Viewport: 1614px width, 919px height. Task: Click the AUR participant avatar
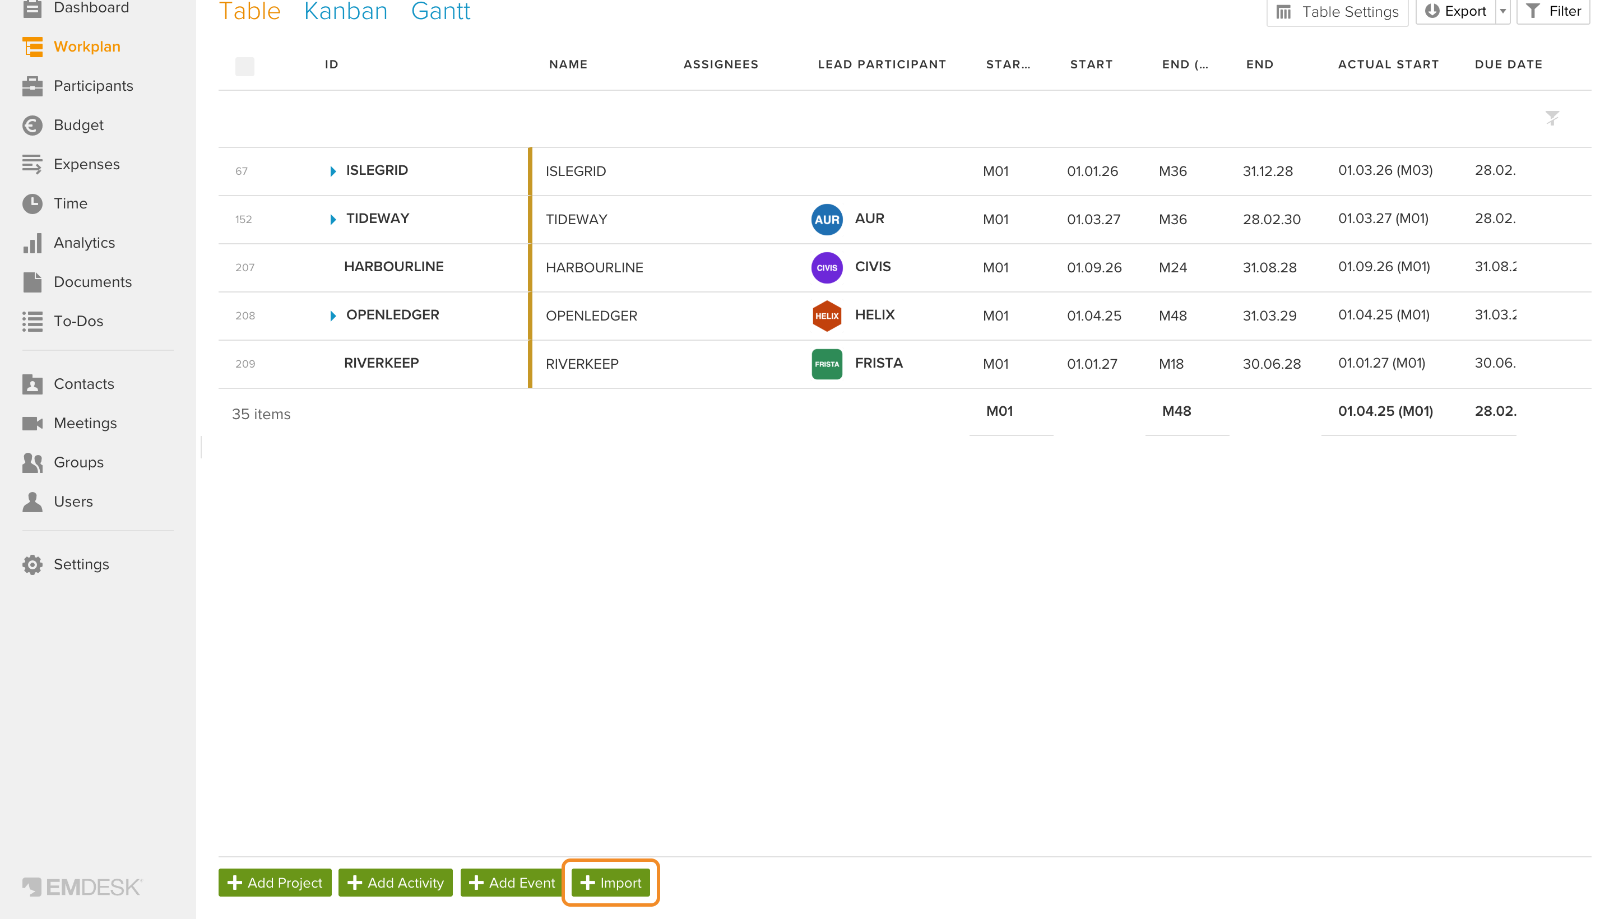(826, 219)
